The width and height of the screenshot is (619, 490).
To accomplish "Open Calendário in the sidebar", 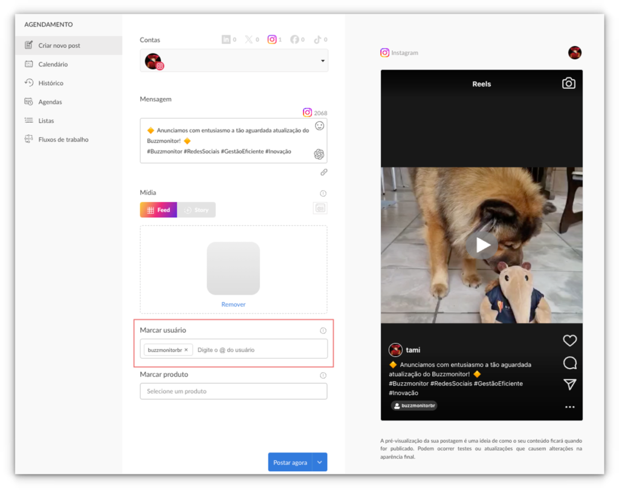I will [53, 64].
